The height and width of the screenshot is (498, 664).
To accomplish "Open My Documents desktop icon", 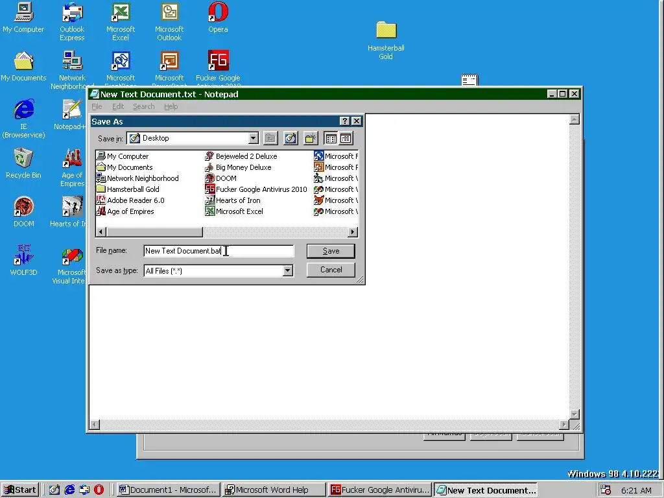I will pos(23,67).
